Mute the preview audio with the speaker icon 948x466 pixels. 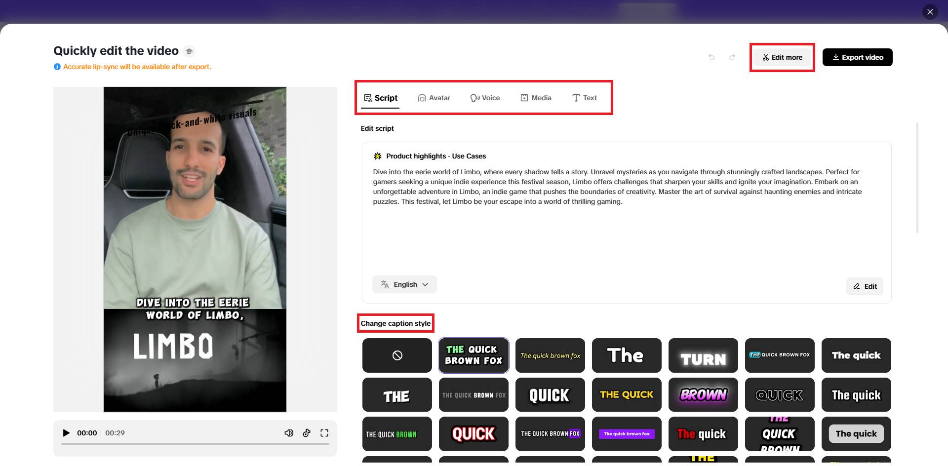(x=289, y=432)
